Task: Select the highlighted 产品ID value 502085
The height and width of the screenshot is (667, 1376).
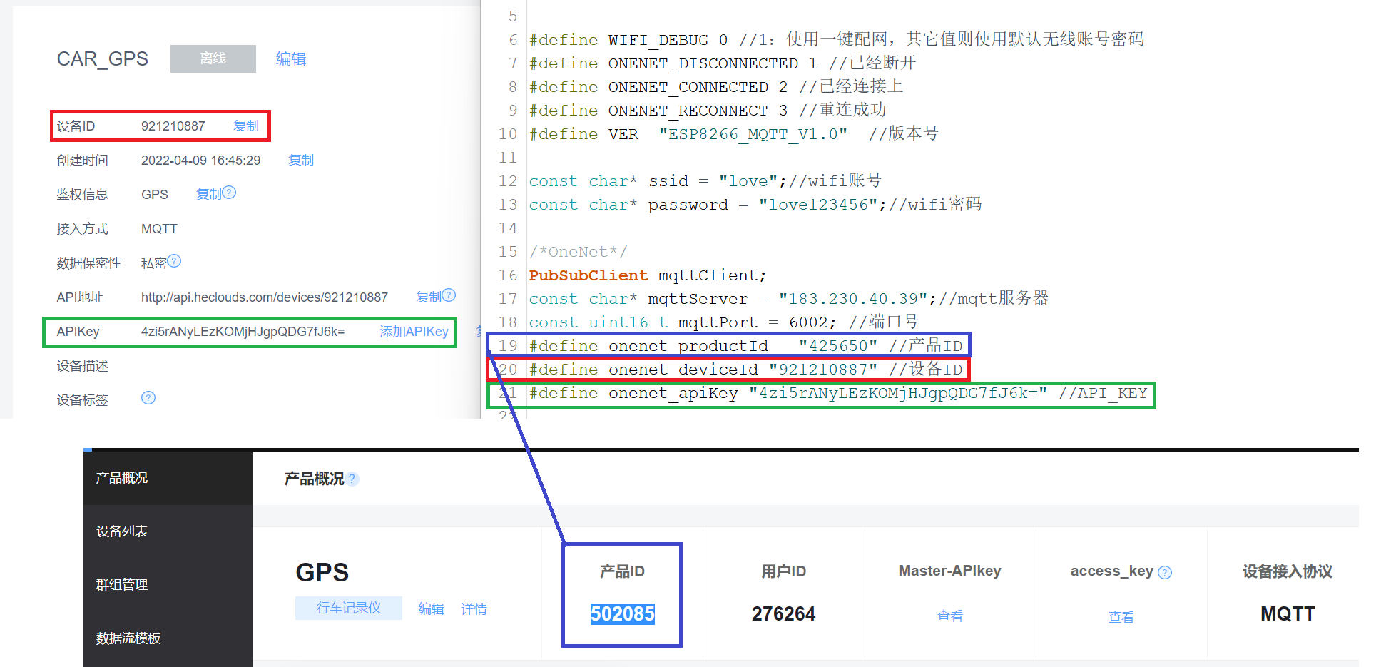Action: pyautogui.click(x=623, y=613)
